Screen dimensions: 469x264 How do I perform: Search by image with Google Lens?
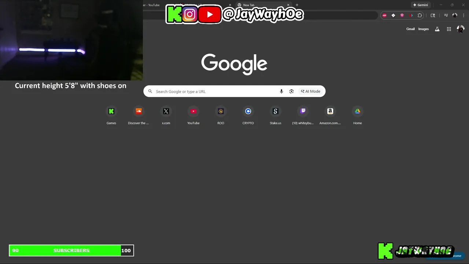click(x=291, y=91)
